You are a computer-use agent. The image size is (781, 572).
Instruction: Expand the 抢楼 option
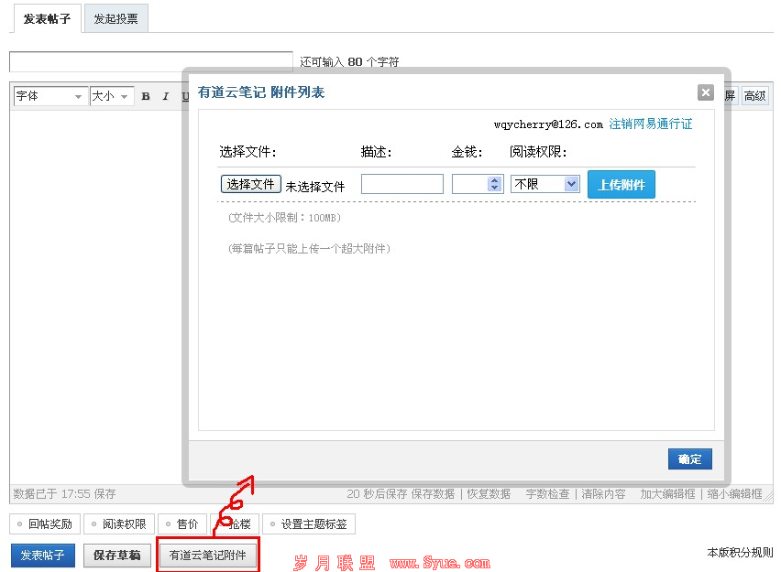point(234,523)
